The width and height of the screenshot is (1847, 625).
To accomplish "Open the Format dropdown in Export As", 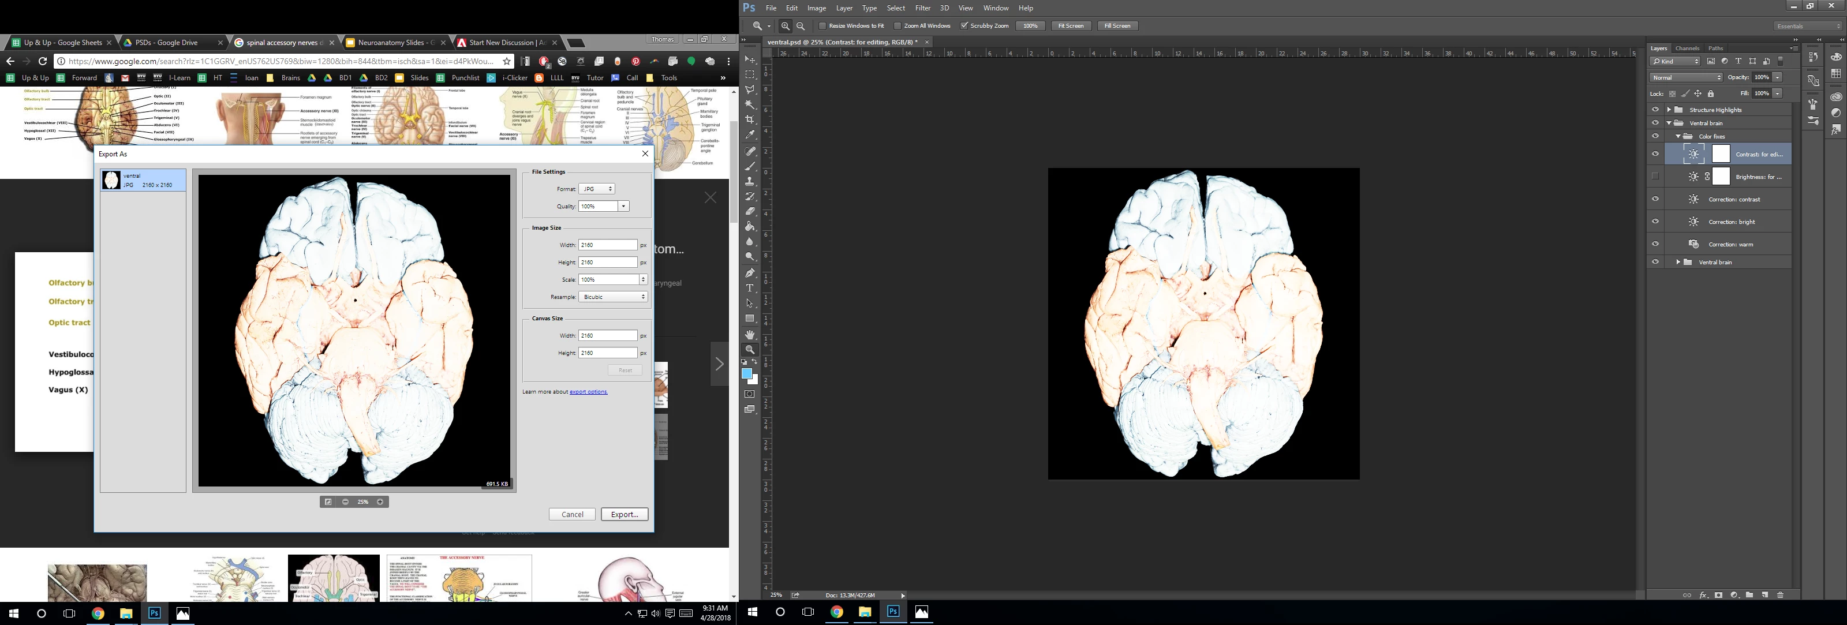I will [597, 189].
